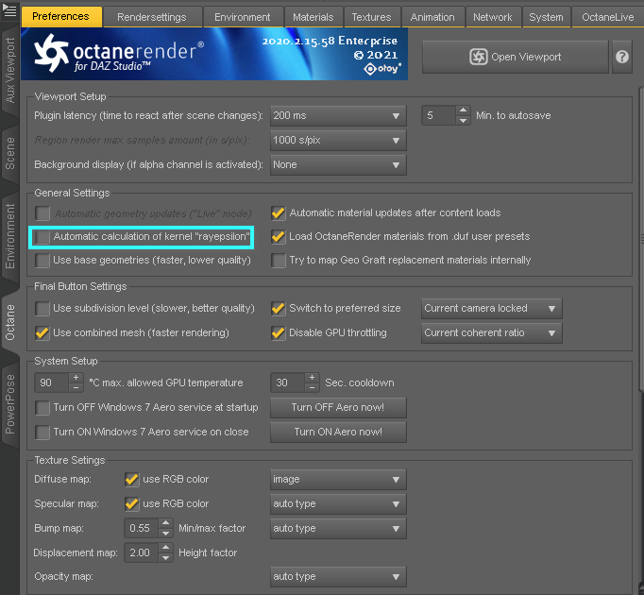
Task: Toggle Switch to preferred size checkbox
Action: (278, 308)
